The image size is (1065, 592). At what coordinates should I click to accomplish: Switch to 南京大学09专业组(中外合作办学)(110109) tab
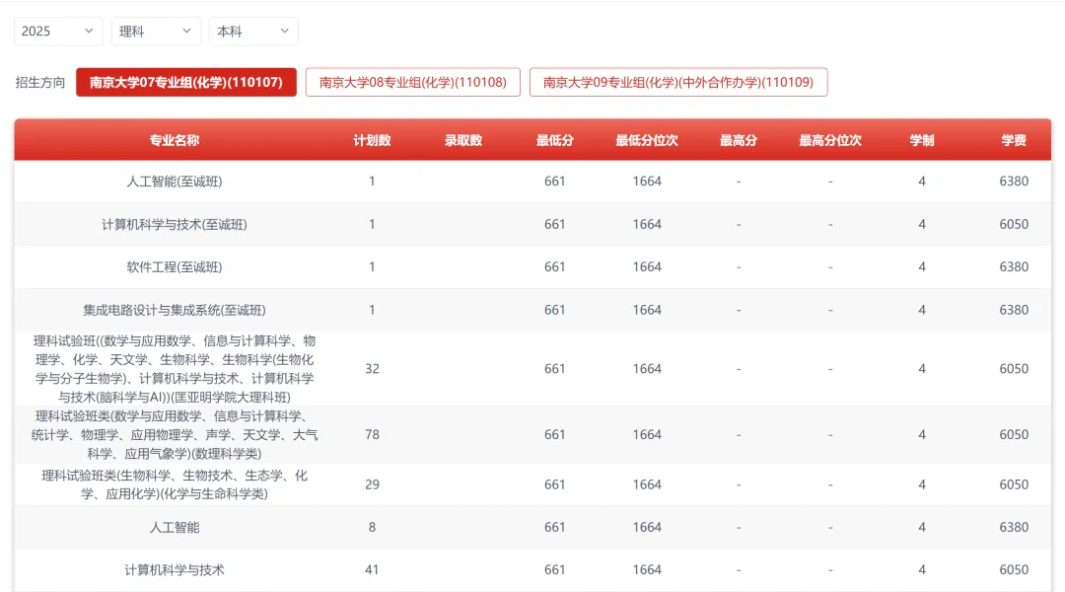(678, 82)
